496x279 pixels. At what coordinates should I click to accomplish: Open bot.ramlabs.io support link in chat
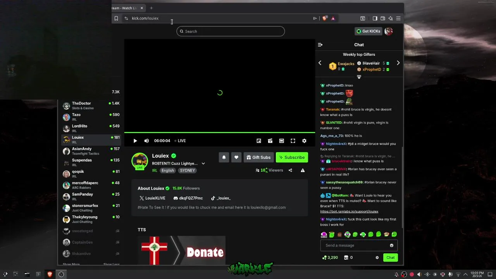tap(349, 212)
